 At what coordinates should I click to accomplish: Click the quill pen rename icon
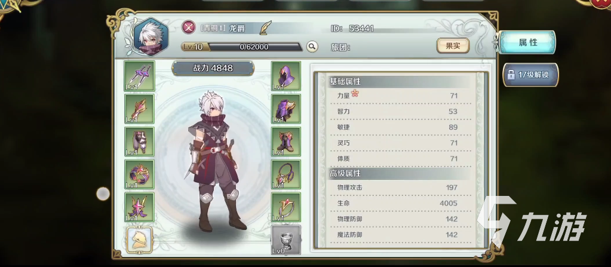266,27
